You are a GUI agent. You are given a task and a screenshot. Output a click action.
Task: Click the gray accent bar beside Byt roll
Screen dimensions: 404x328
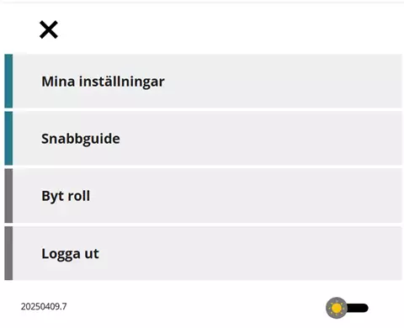(8, 196)
